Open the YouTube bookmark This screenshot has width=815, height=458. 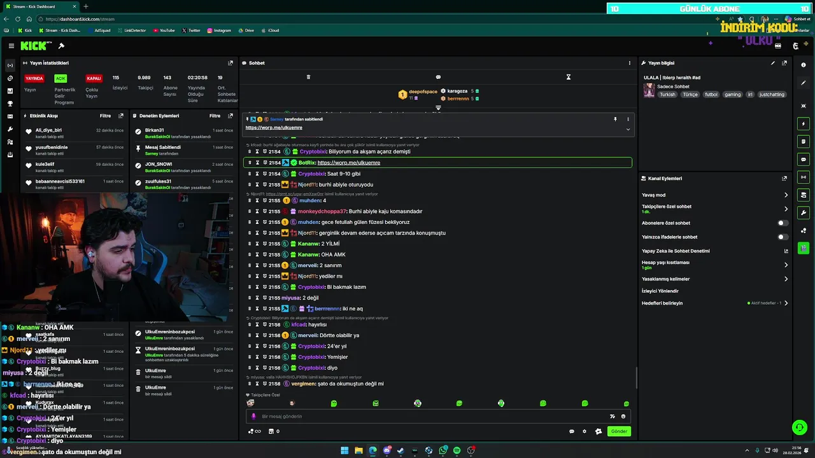(164, 31)
